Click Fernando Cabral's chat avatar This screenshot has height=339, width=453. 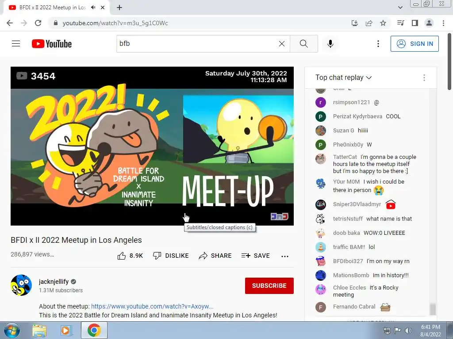click(321, 307)
